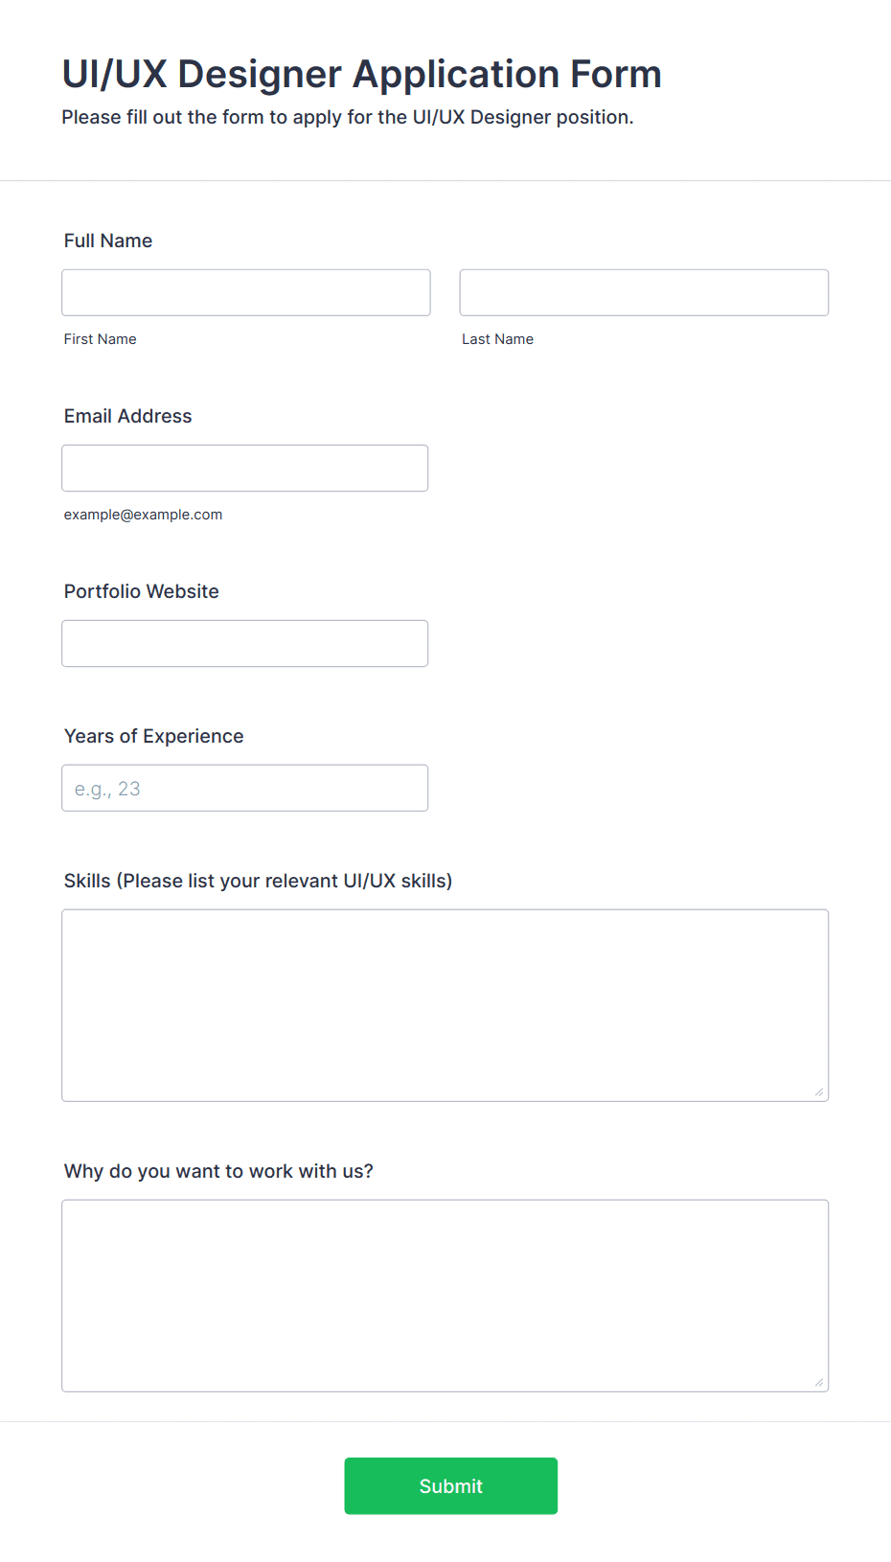Click the example@example.com hint text

(x=144, y=515)
